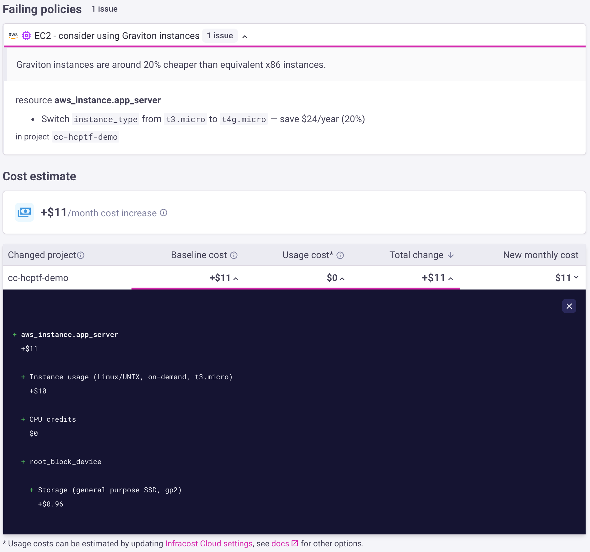
Task: Click info icon next to Changed project
Action: (x=81, y=255)
